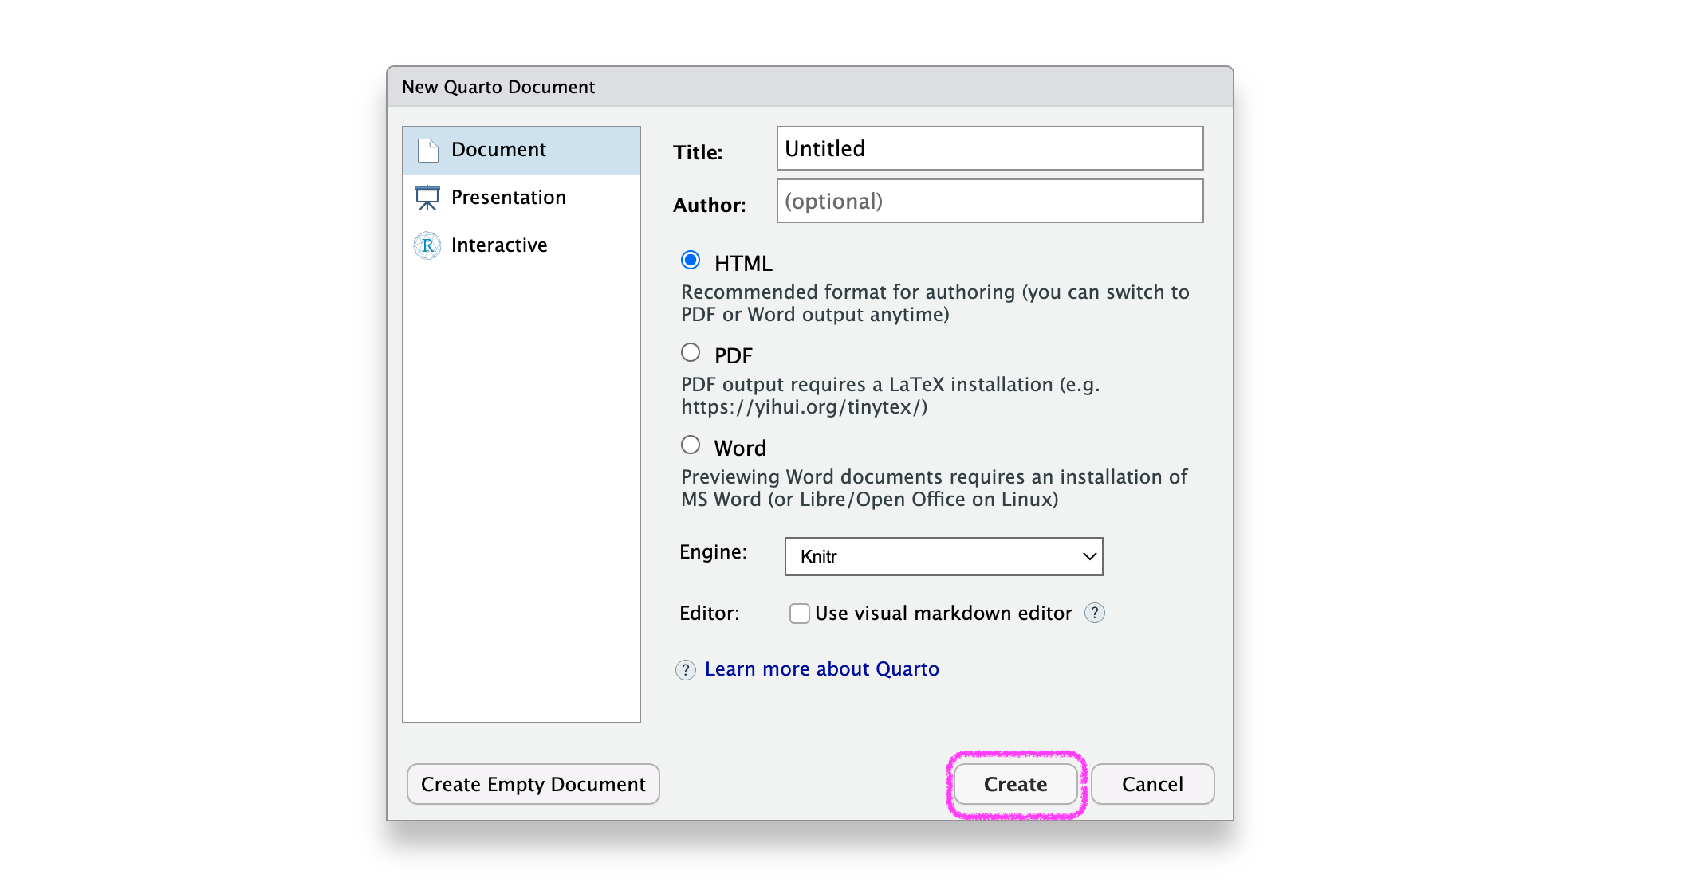
Task: Select the PDF output format
Action: (691, 353)
